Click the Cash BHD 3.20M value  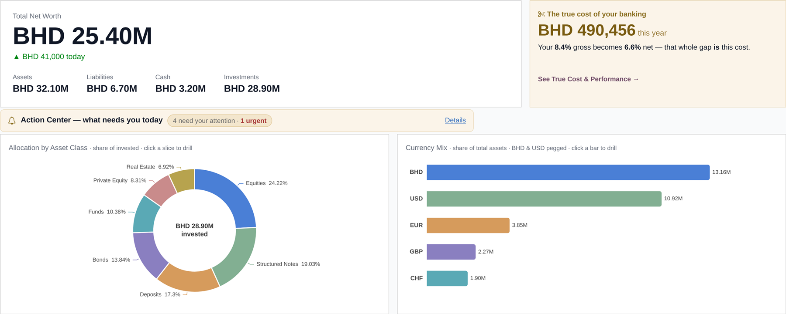(x=180, y=89)
